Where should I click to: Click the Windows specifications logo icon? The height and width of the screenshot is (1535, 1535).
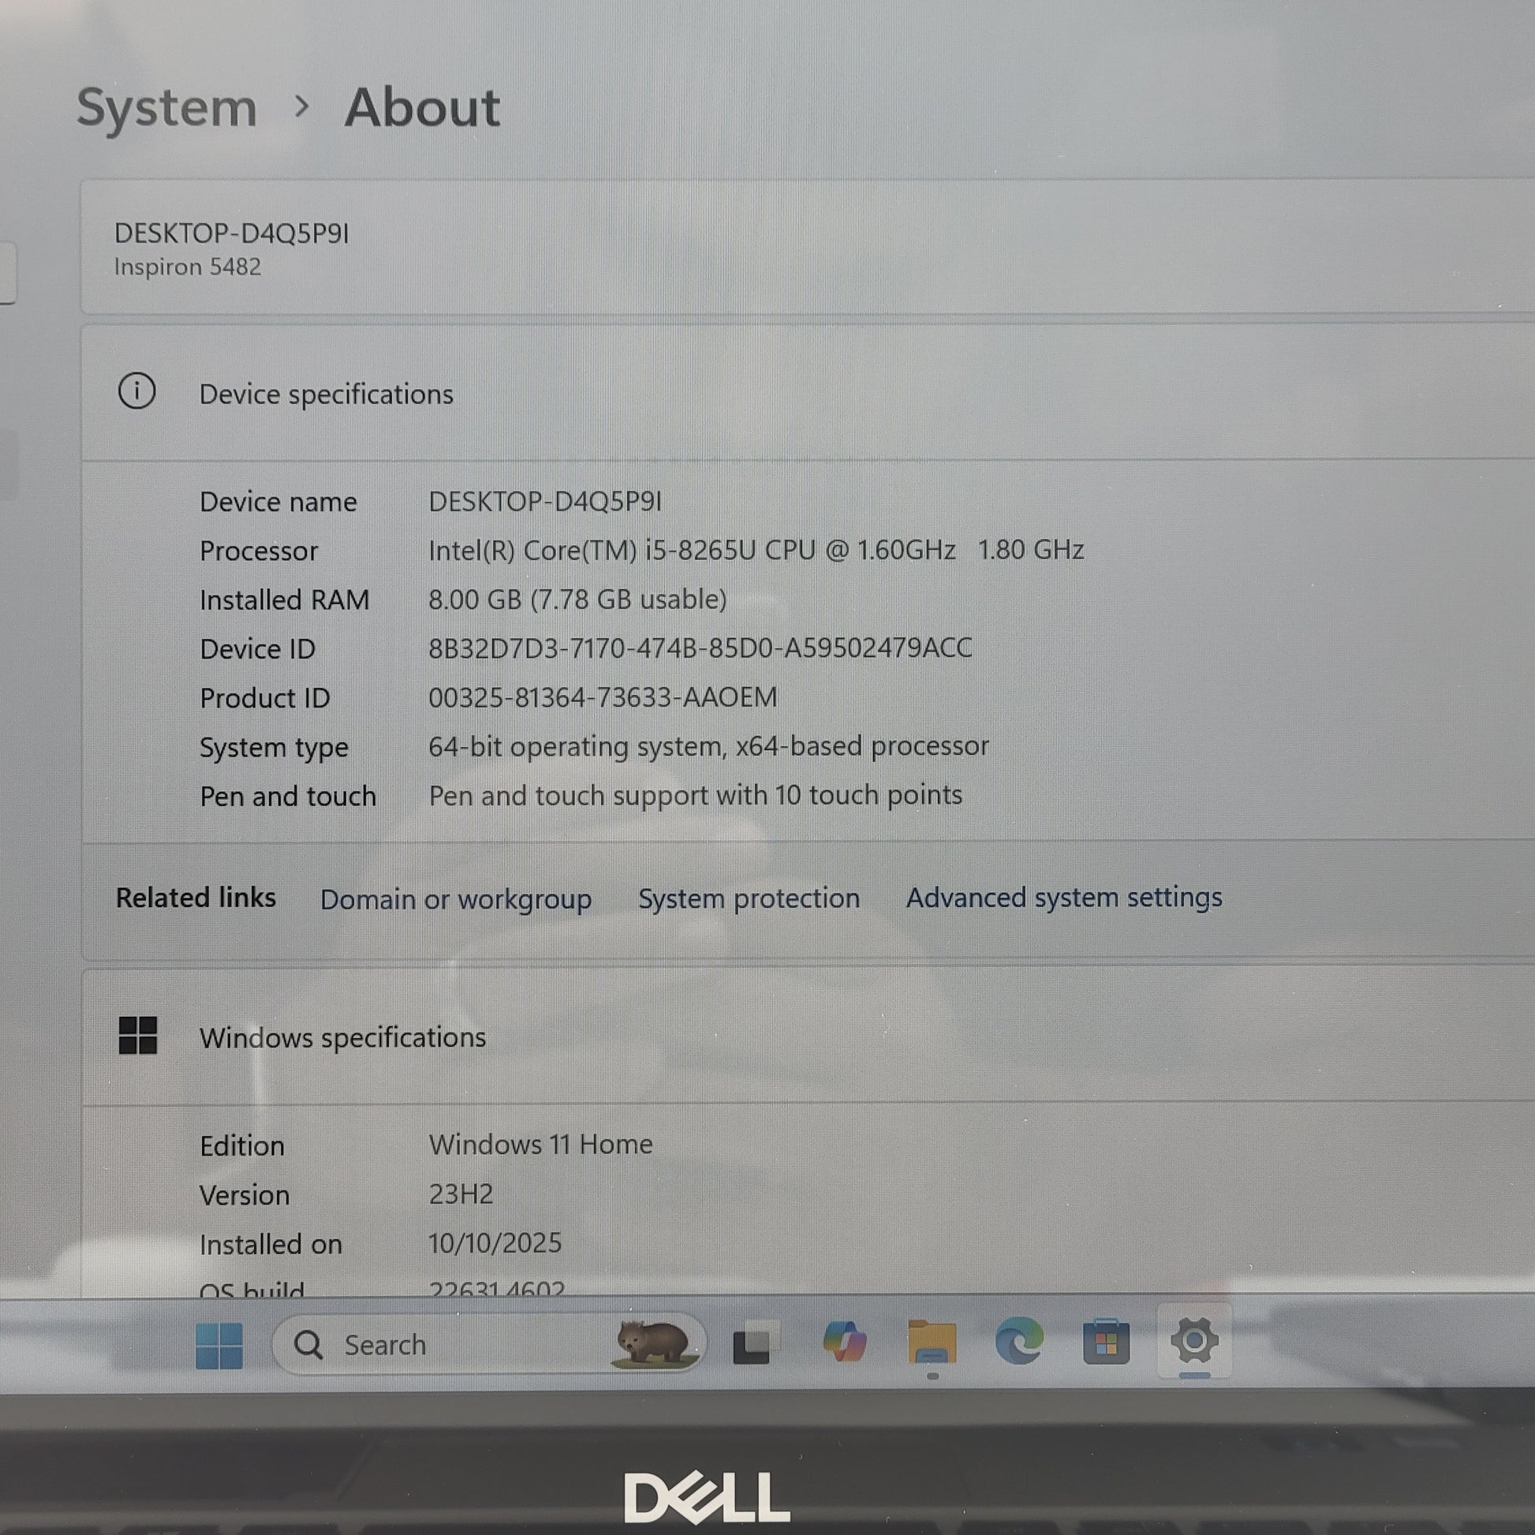(137, 1035)
